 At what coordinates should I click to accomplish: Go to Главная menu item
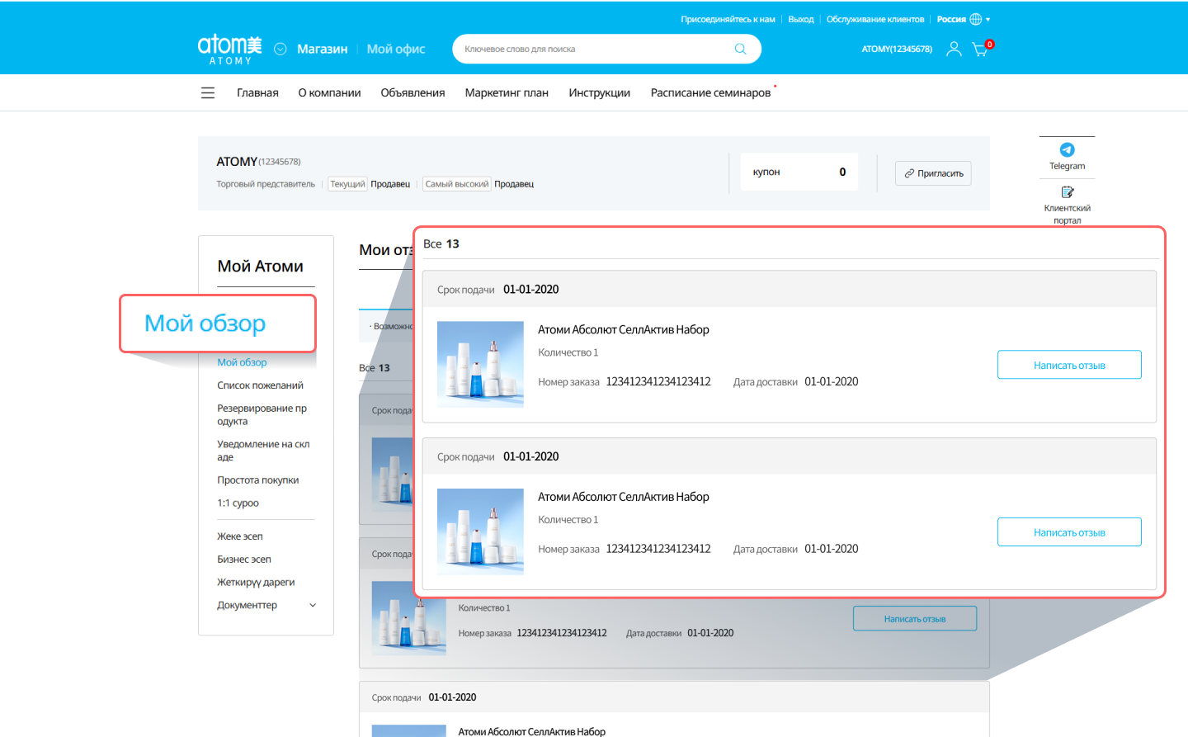tap(257, 92)
